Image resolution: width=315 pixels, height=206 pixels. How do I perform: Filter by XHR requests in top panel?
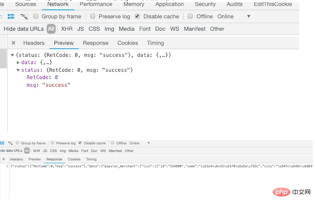click(x=67, y=29)
